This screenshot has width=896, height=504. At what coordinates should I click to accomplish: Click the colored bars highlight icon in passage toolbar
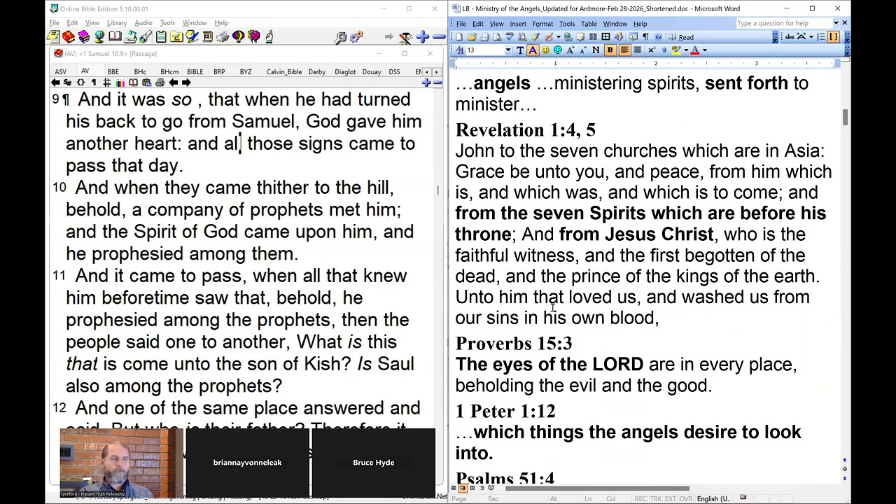pyautogui.click(x=120, y=83)
